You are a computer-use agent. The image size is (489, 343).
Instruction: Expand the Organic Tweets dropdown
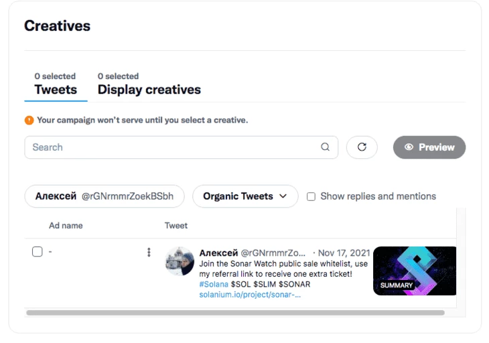(245, 196)
